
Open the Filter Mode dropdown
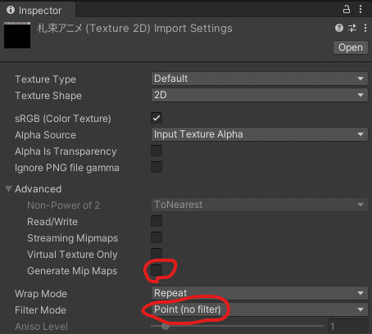(260, 309)
